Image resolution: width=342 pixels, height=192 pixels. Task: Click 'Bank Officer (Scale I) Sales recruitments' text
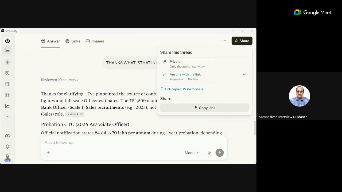click(x=82, y=107)
